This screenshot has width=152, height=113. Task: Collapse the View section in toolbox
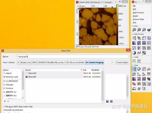pyautogui.click(x=133, y=26)
